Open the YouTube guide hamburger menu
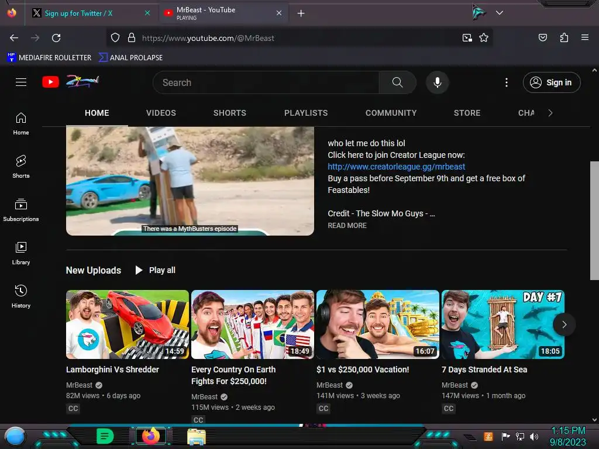599x449 pixels. tap(21, 82)
